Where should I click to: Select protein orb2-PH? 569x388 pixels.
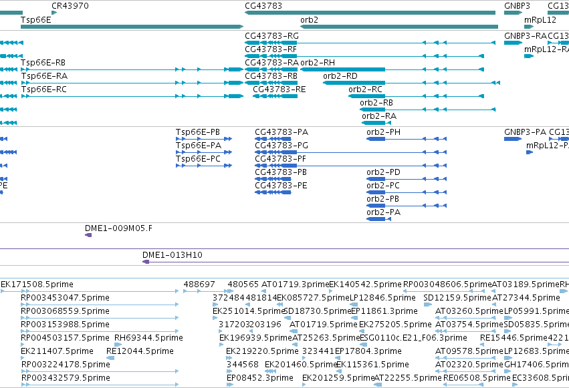click(407, 139)
